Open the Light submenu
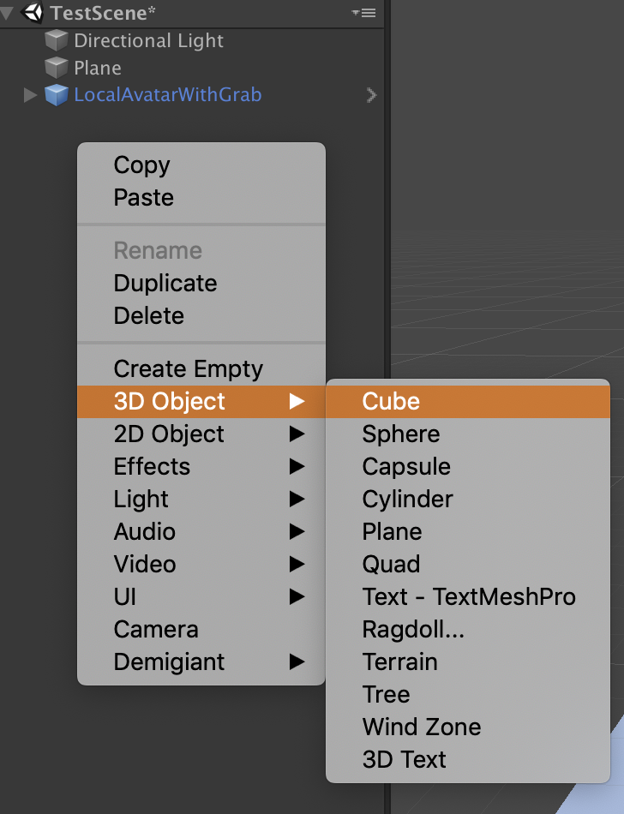The image size is (624, 814). coord(201,500)
